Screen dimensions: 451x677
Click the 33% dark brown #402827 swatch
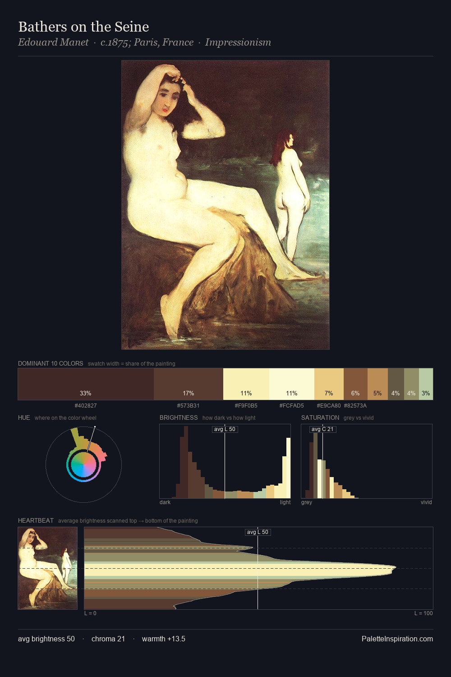(86, 384)
